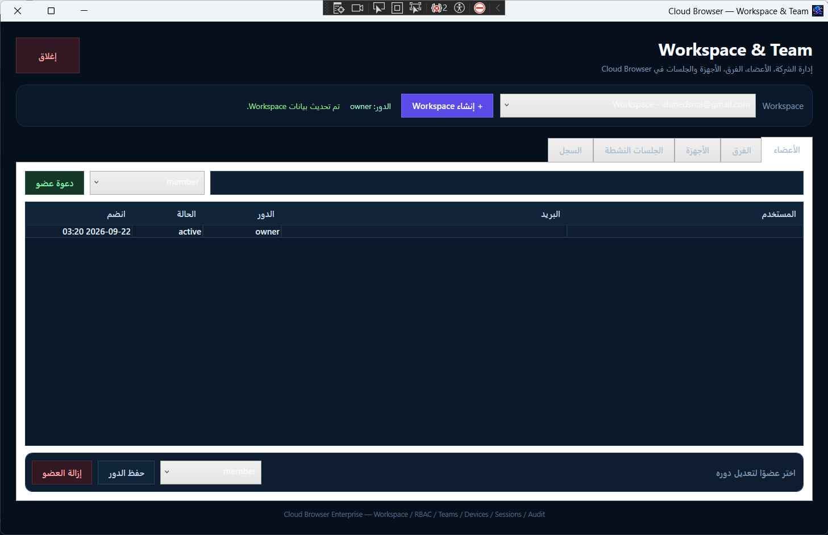
Task: Grab the dotted handle of debug toolbar
Action: [327, 8]
